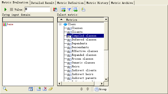This screenshot has width=168, height=94.
Task: Click the ruler icon beside Classes
Action: point(69,28)
